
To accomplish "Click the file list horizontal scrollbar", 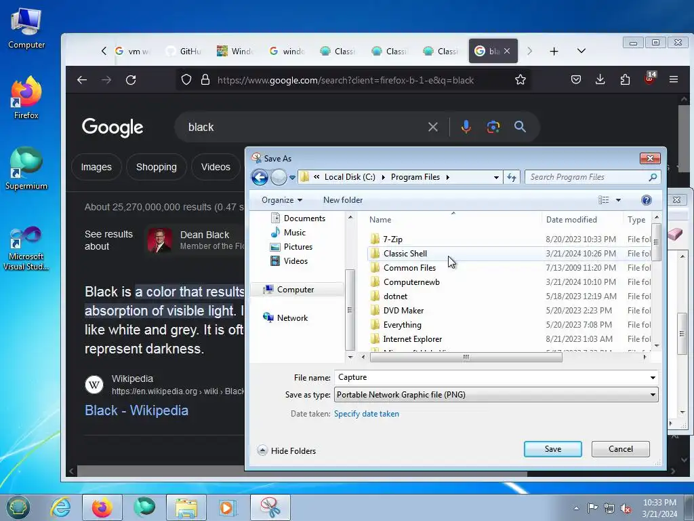I will [x=466, y=357].
